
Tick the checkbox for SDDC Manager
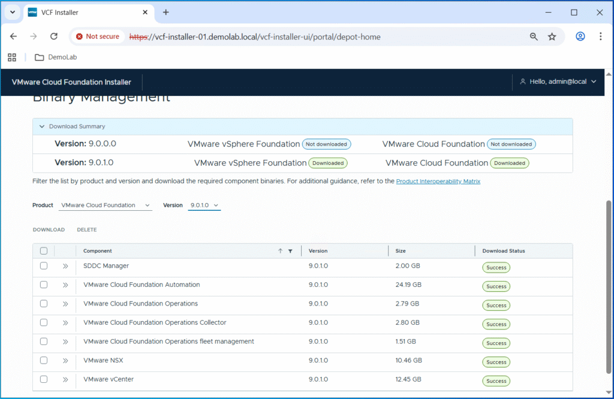point(44,266)
